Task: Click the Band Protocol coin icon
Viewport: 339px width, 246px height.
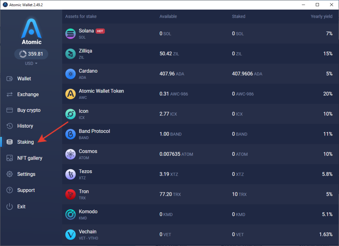Action: (71, 134)
